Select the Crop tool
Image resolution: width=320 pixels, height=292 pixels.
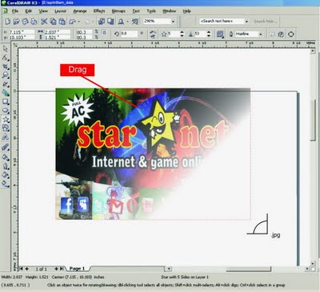tap(6, 67)
